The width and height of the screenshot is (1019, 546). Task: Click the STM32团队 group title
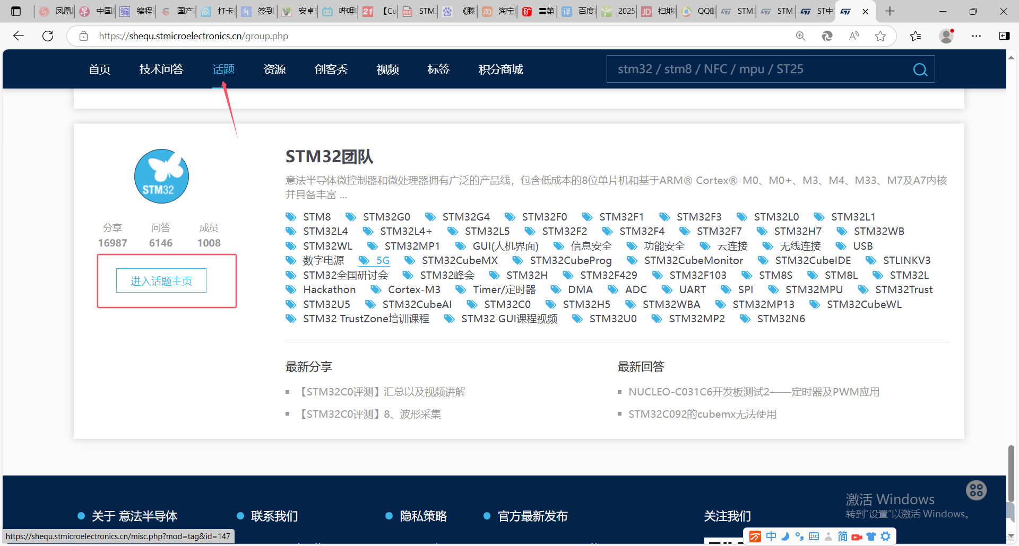point(329,156)
